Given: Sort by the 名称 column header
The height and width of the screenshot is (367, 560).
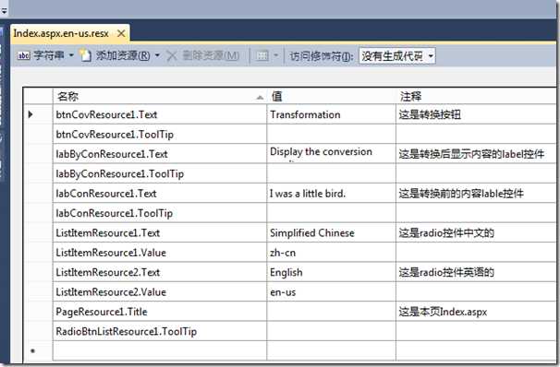Looking at the screenshot, I should pos(160,96).
